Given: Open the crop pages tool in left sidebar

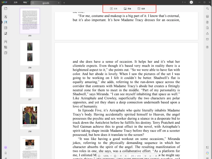Looking at the screenshot, I should [x=6, y=47].
